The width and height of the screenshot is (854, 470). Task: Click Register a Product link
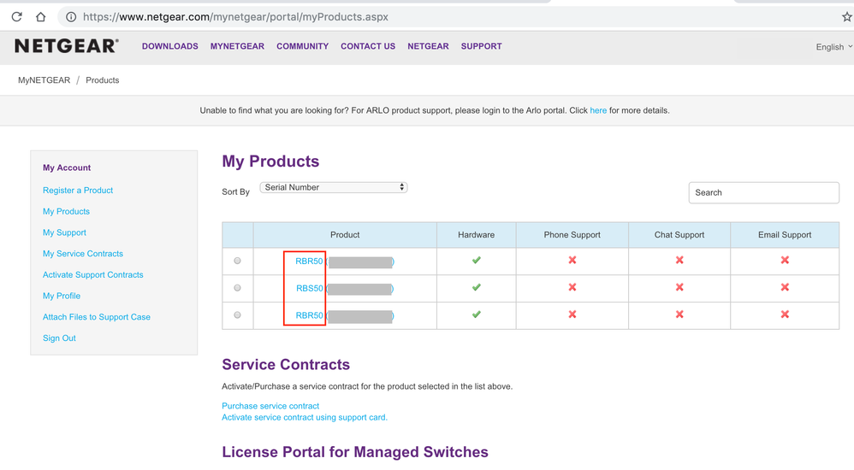coord(78,191)
